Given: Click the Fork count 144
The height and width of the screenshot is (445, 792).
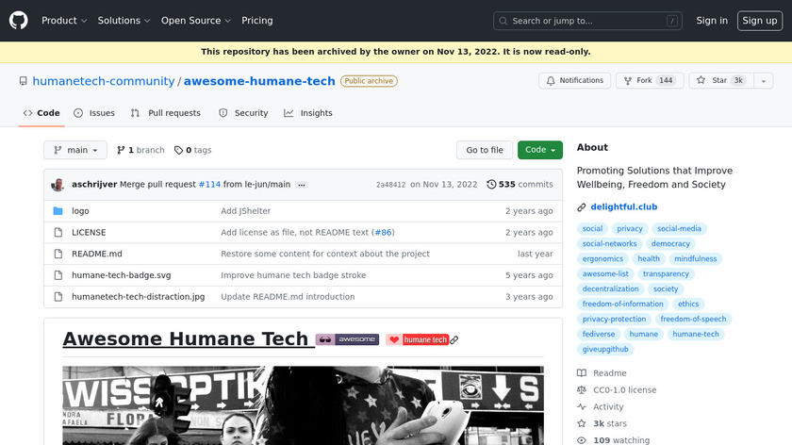Looking at the screenshot, I should (666, 81).
